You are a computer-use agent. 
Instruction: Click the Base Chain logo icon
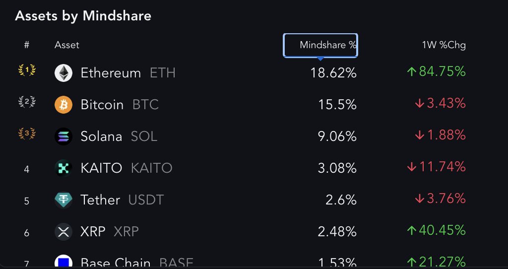coord(63,262)
